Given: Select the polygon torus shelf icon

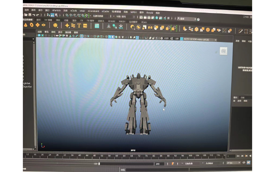Looking at the screenshot, I should pyautogui.click(x=32, y=25).
